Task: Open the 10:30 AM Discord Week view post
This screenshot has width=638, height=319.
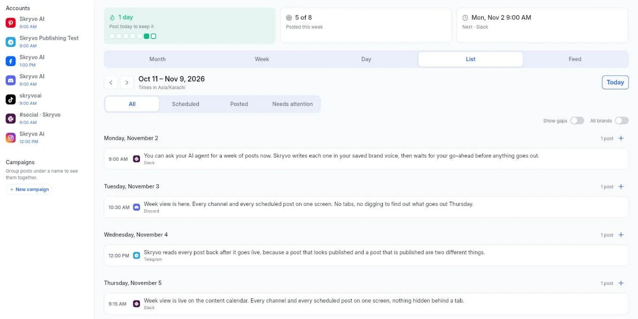Action: (x=366, y=207)
